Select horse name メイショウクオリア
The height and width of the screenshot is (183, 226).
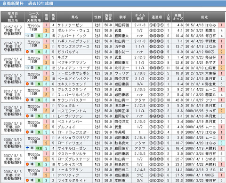pyautogui.click(x=73, y=137)
